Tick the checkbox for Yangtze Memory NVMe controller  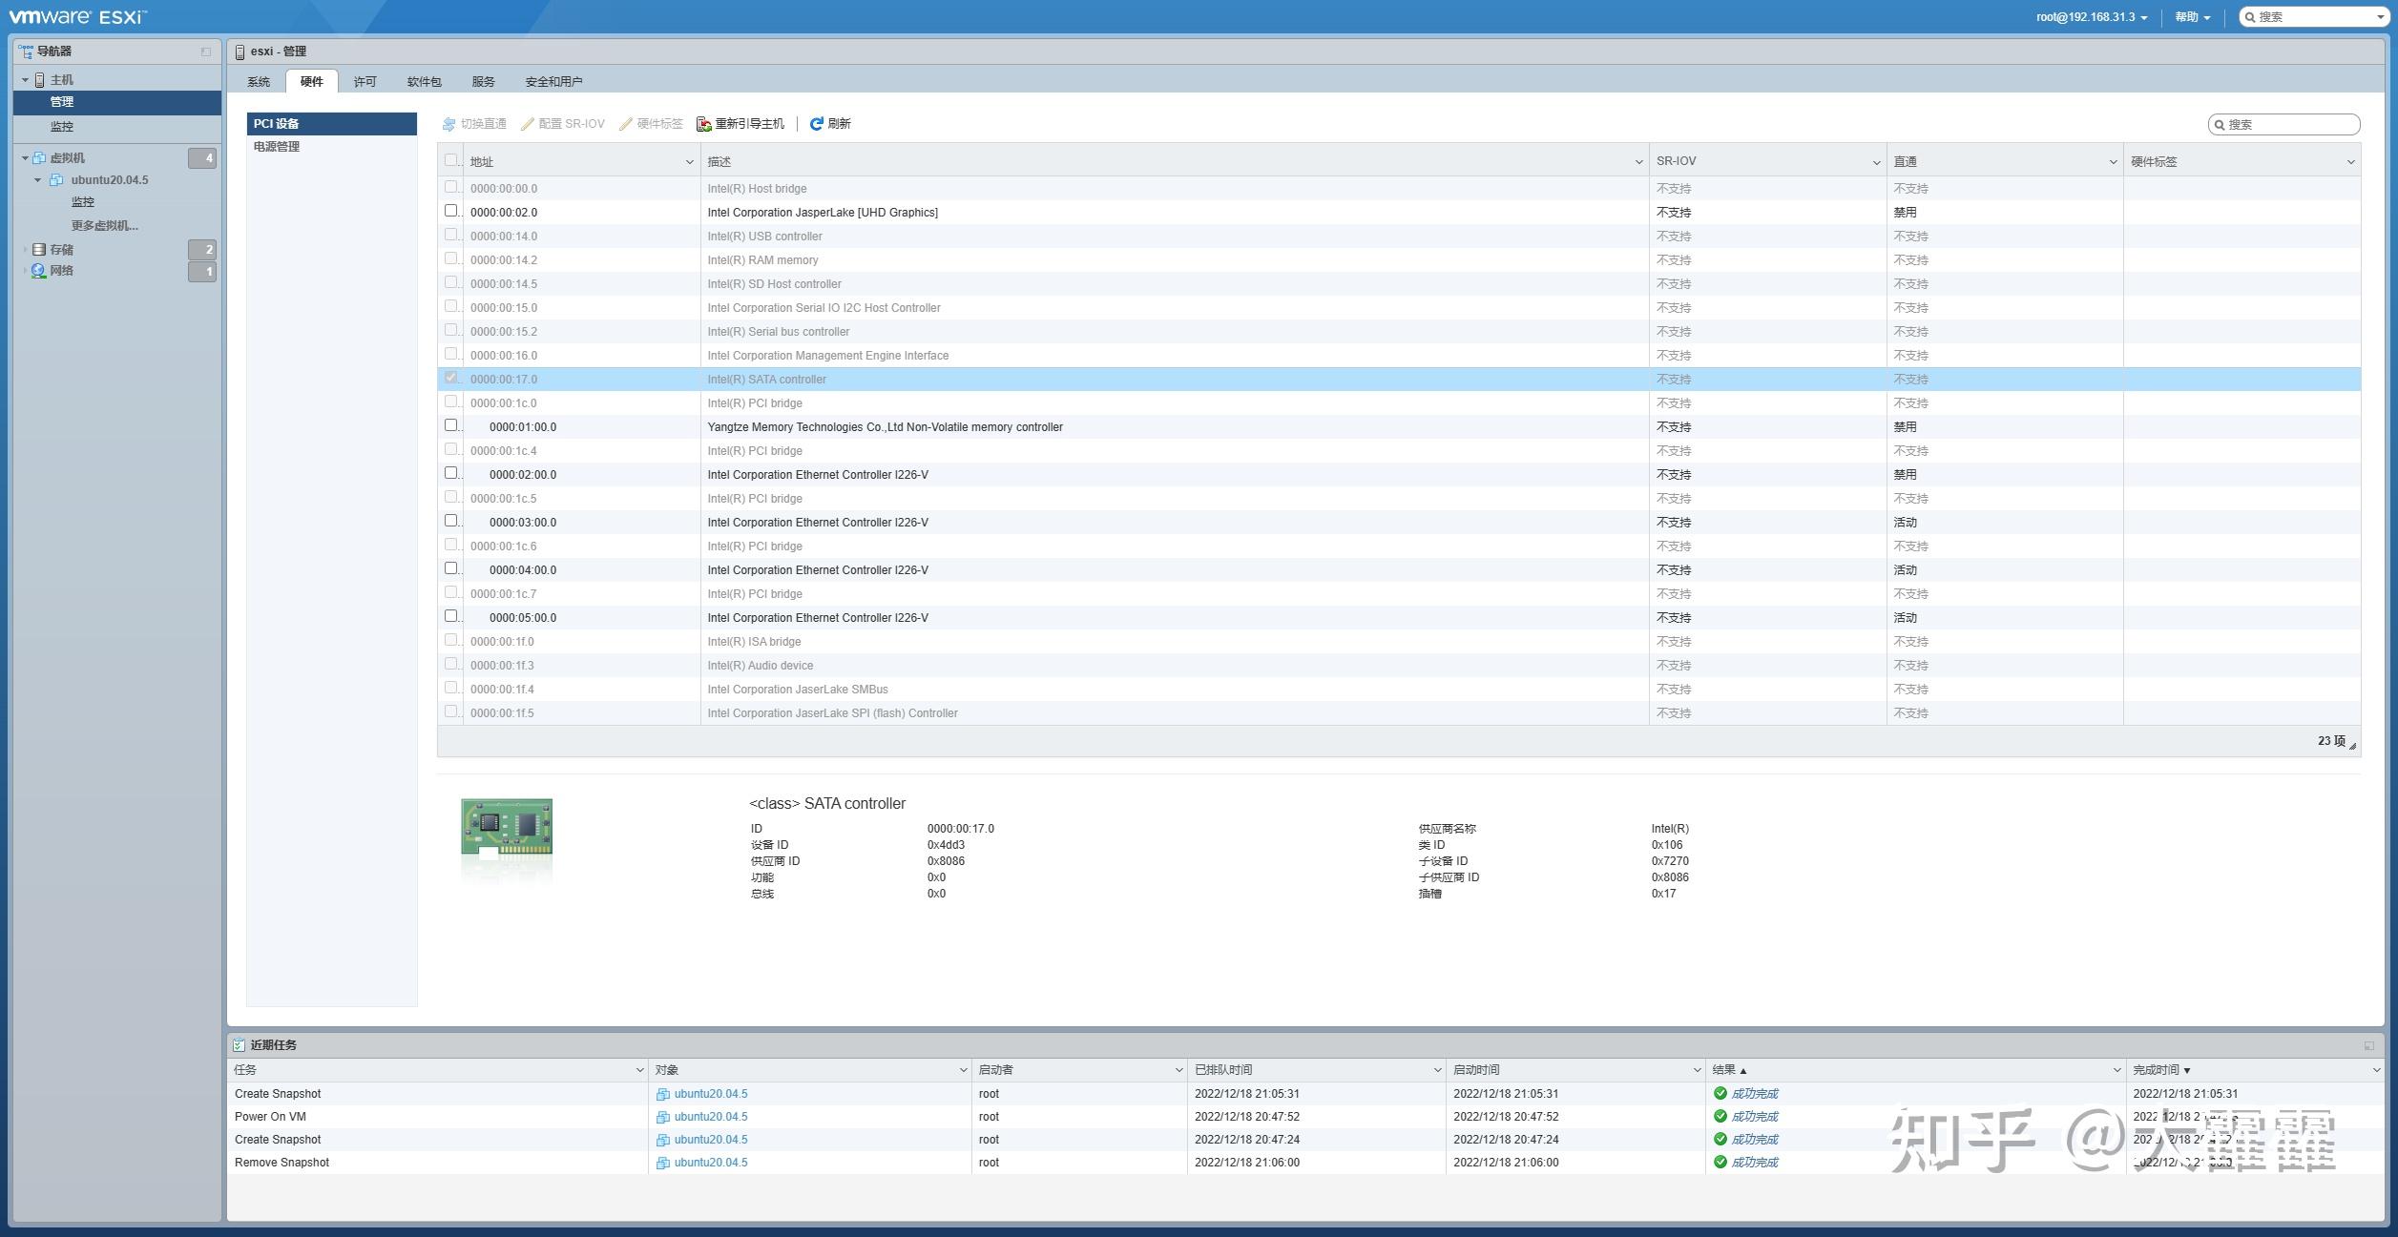pos(451,425)
